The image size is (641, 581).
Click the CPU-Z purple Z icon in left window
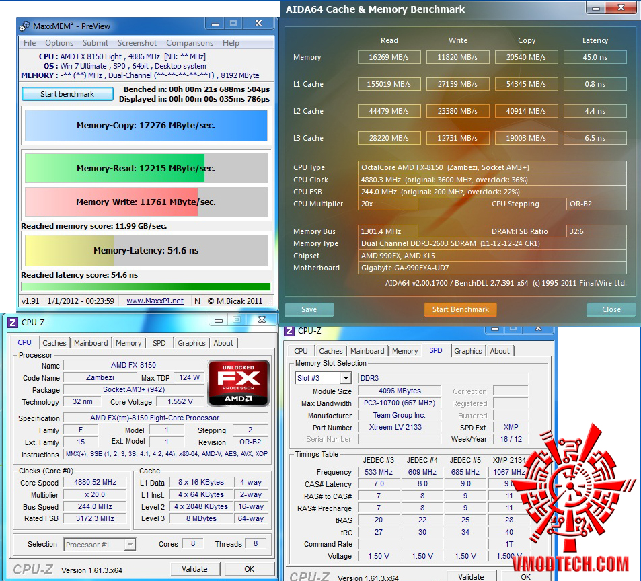pyautogui.click(x=13, y=323)
